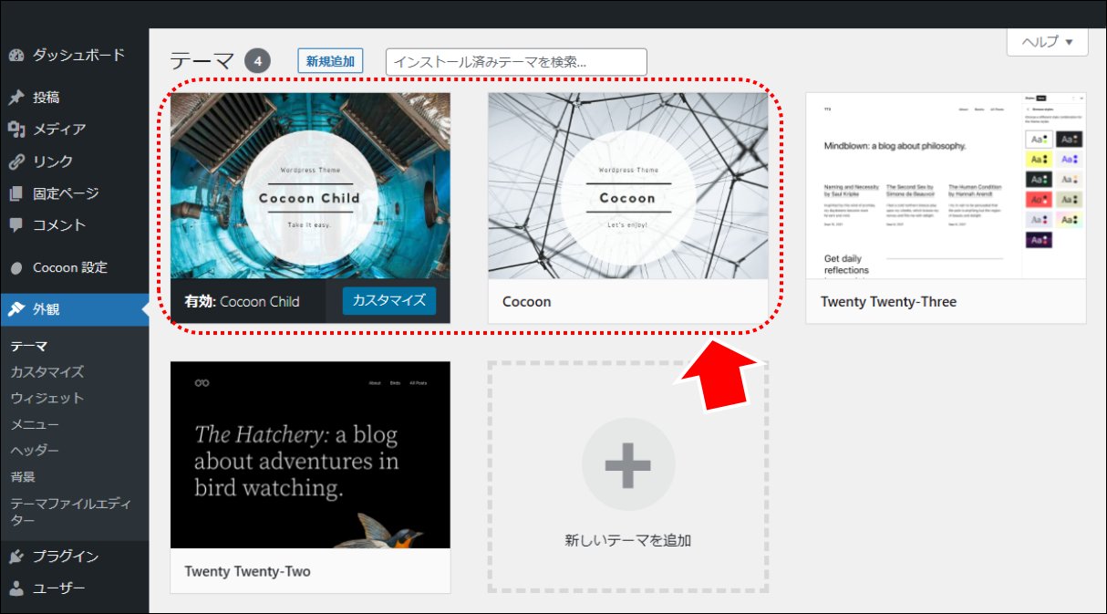Click the plus icon to add new theme

click(628, 464)
